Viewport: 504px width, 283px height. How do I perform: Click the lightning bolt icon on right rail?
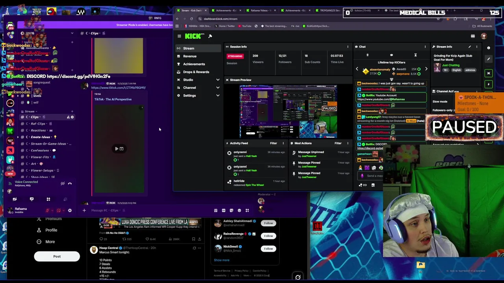tap(489, 84)
